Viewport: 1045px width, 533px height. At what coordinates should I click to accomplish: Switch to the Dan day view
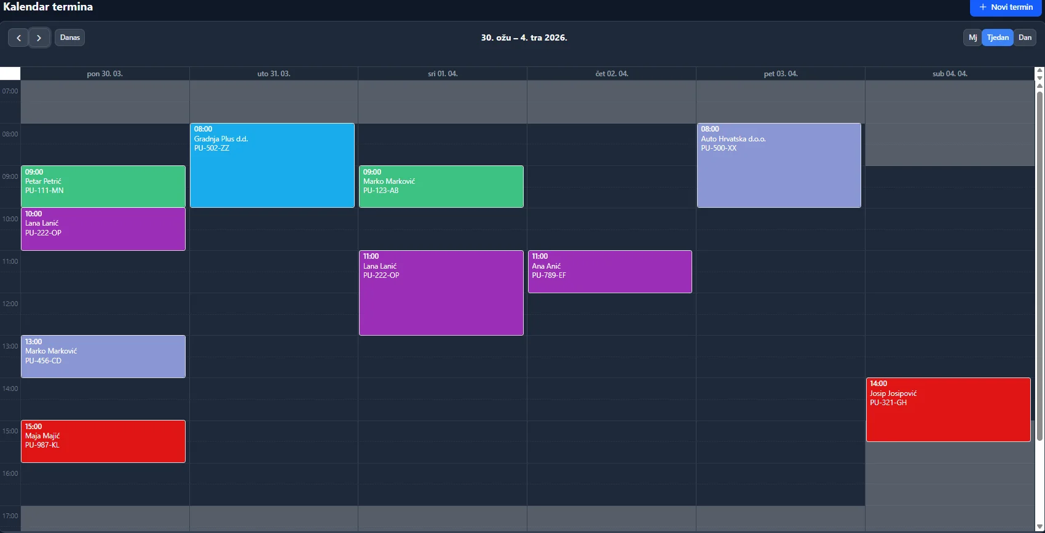click(1025, 38)
